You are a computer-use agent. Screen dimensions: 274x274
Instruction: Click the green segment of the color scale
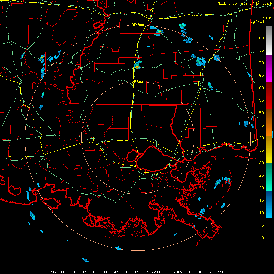269,177
